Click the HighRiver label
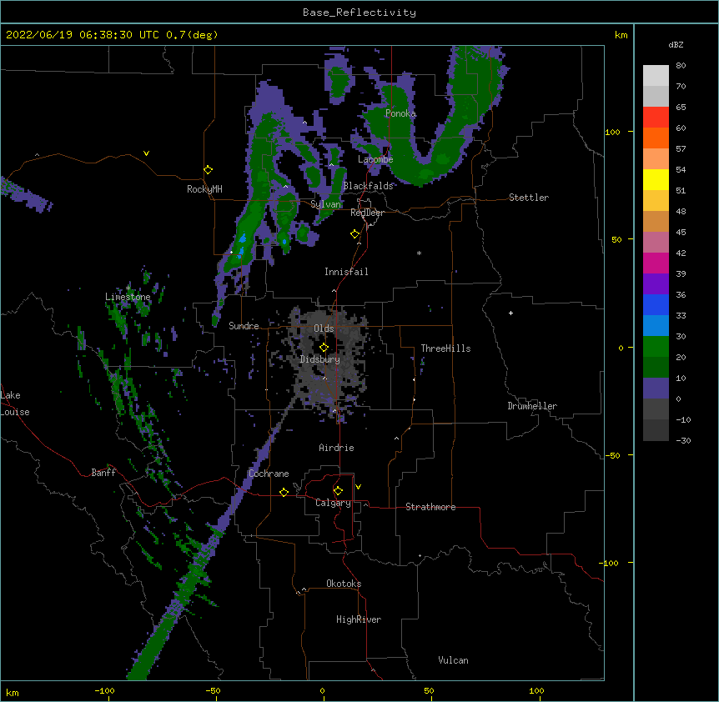Screen dimensions: 719x702 click(359, 619)
